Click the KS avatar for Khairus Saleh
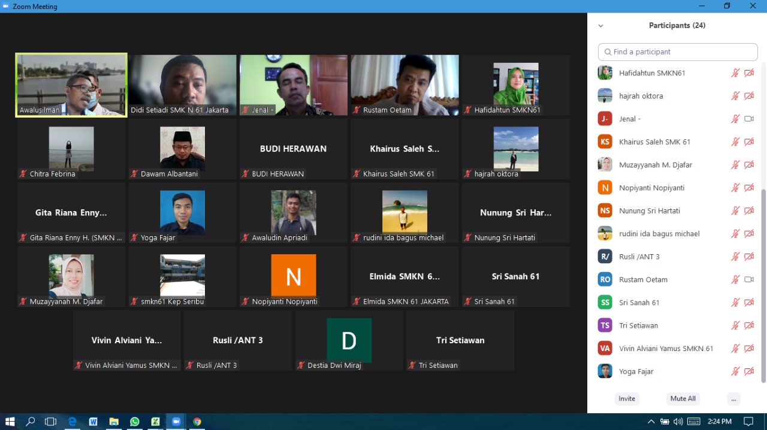This screenshot has height=430, width=767. tap(605, 142)
